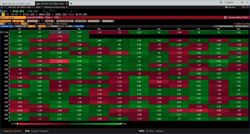Open TOPJ Top News: Japanese
This screenshot has width=250, height=134.
pyautogui.click(x=151, y=131)
